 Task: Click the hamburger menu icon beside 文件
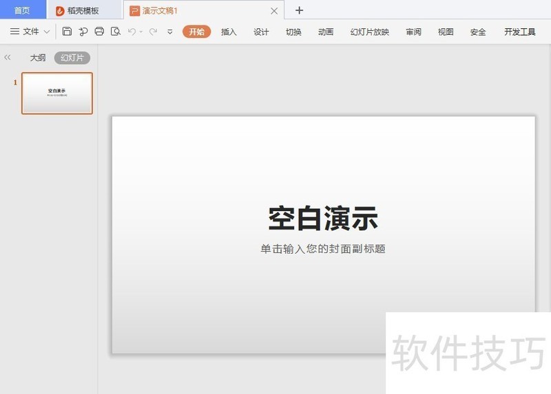14,32
